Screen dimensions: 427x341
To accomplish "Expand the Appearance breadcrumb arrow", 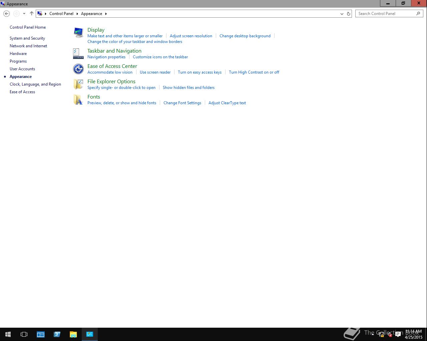I will (x=106, y=14).
